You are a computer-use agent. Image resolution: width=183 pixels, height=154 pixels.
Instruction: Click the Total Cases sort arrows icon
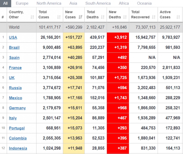(x=59, y=17)
